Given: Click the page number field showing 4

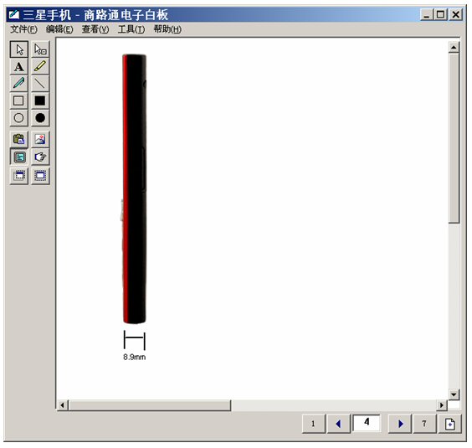Looking at the screenshot, I should pos(367,423).
